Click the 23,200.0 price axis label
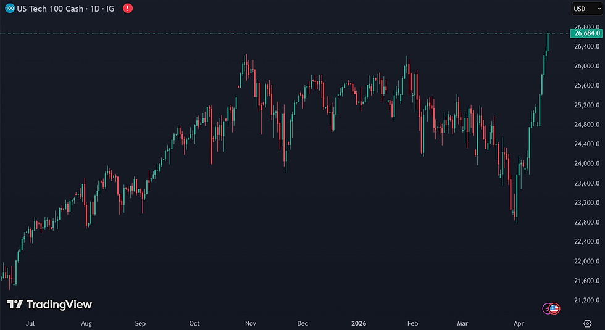 [x=587, y=202]
